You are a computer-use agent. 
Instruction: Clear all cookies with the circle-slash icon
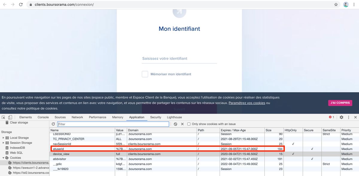coord(175,124)
